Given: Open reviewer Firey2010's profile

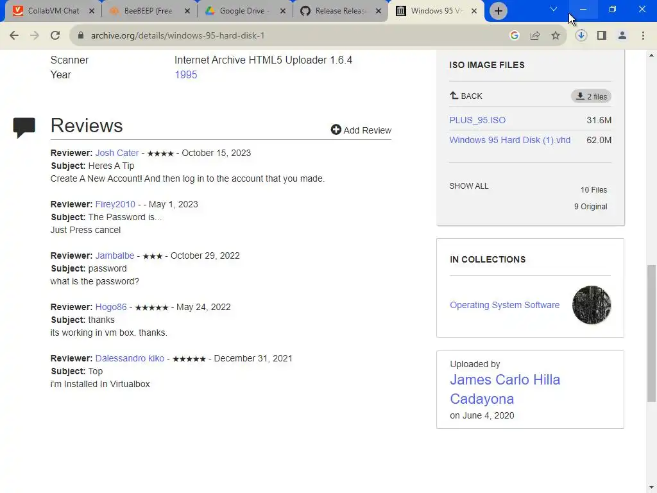Looking at the screenshot, I should (115, 204).
